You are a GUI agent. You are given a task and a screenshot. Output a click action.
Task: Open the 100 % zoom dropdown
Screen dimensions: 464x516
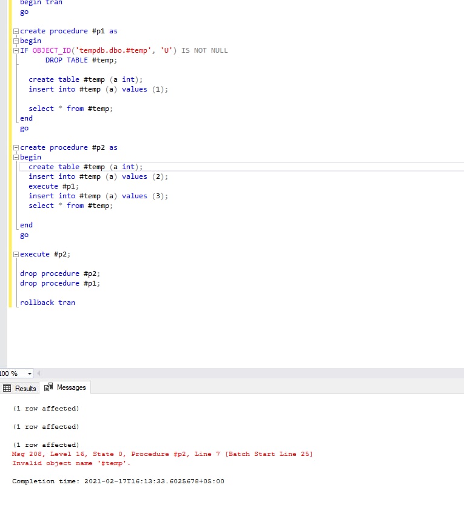click(x=29, y=374)
